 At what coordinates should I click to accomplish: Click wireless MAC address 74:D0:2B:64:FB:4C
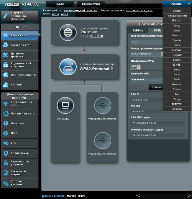coord(144,135)
